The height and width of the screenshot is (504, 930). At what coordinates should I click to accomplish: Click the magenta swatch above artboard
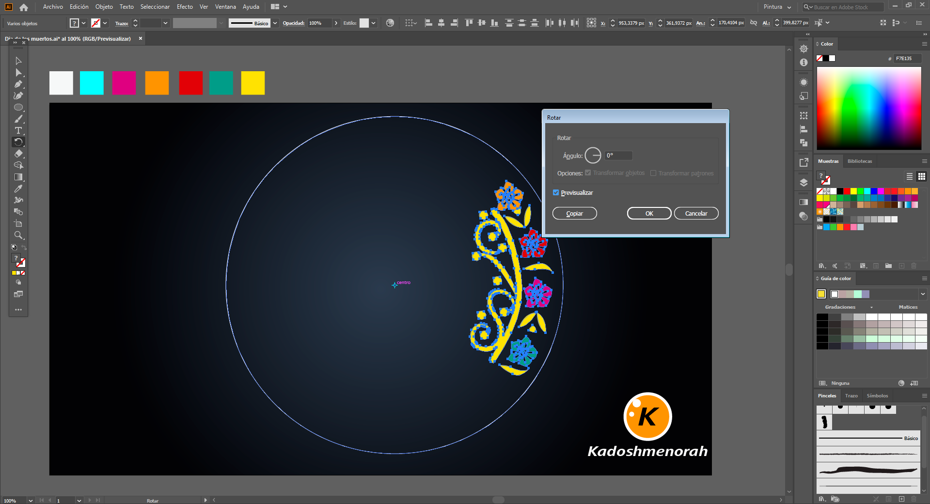click(124, 83)
